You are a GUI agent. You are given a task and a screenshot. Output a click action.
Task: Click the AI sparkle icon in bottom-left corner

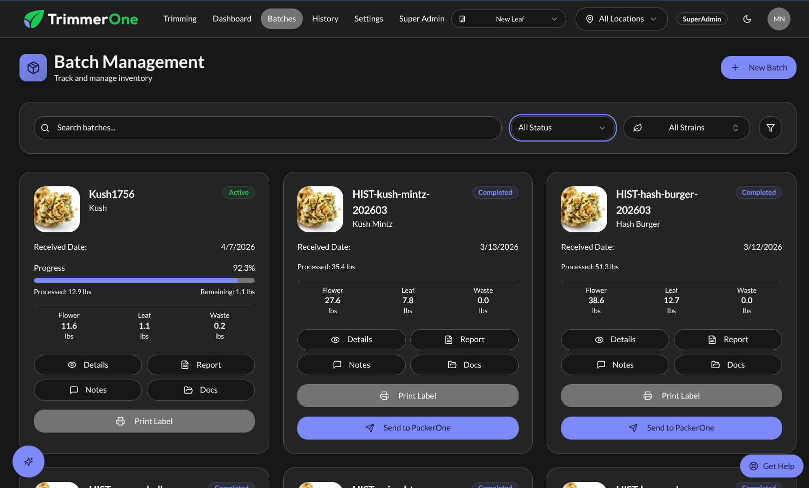pyautogui.click(x=28, y=462)
